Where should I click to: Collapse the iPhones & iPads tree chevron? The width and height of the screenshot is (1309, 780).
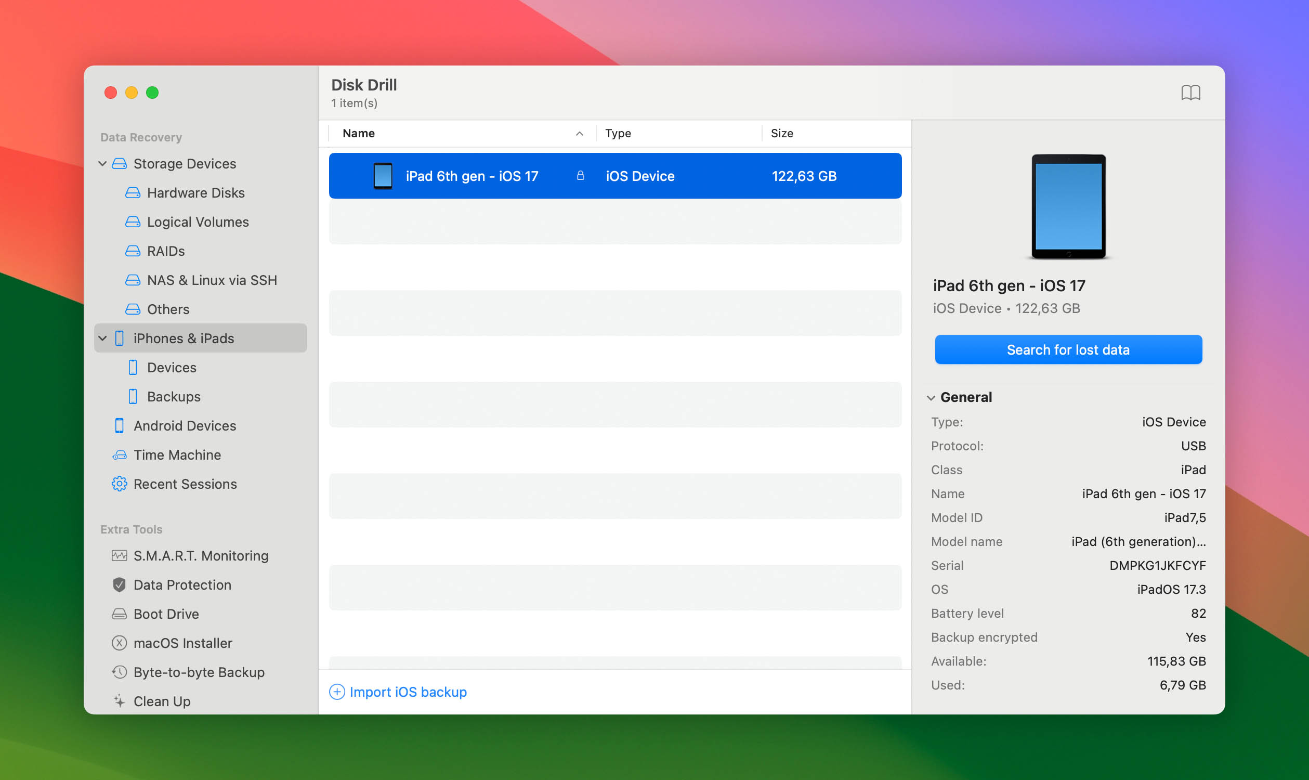point(102,339)
